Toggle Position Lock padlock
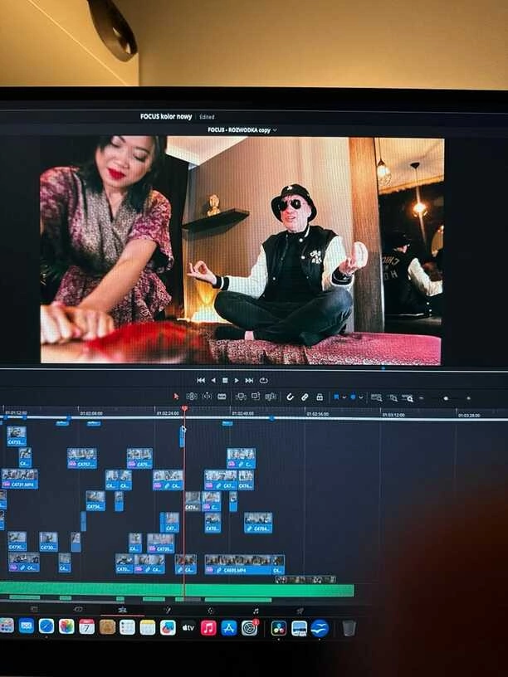The image size is (508, 677). pyautogui.click(x=320, y=397)
